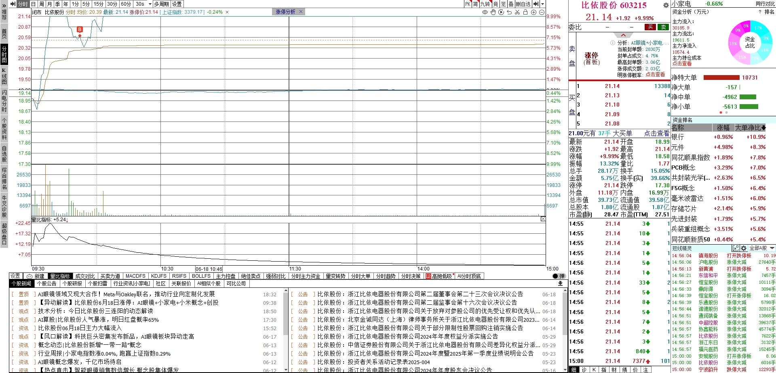Select the BOLLFS indicator tab
Viewport: 776px width, 373px height.
coord(201,276)
